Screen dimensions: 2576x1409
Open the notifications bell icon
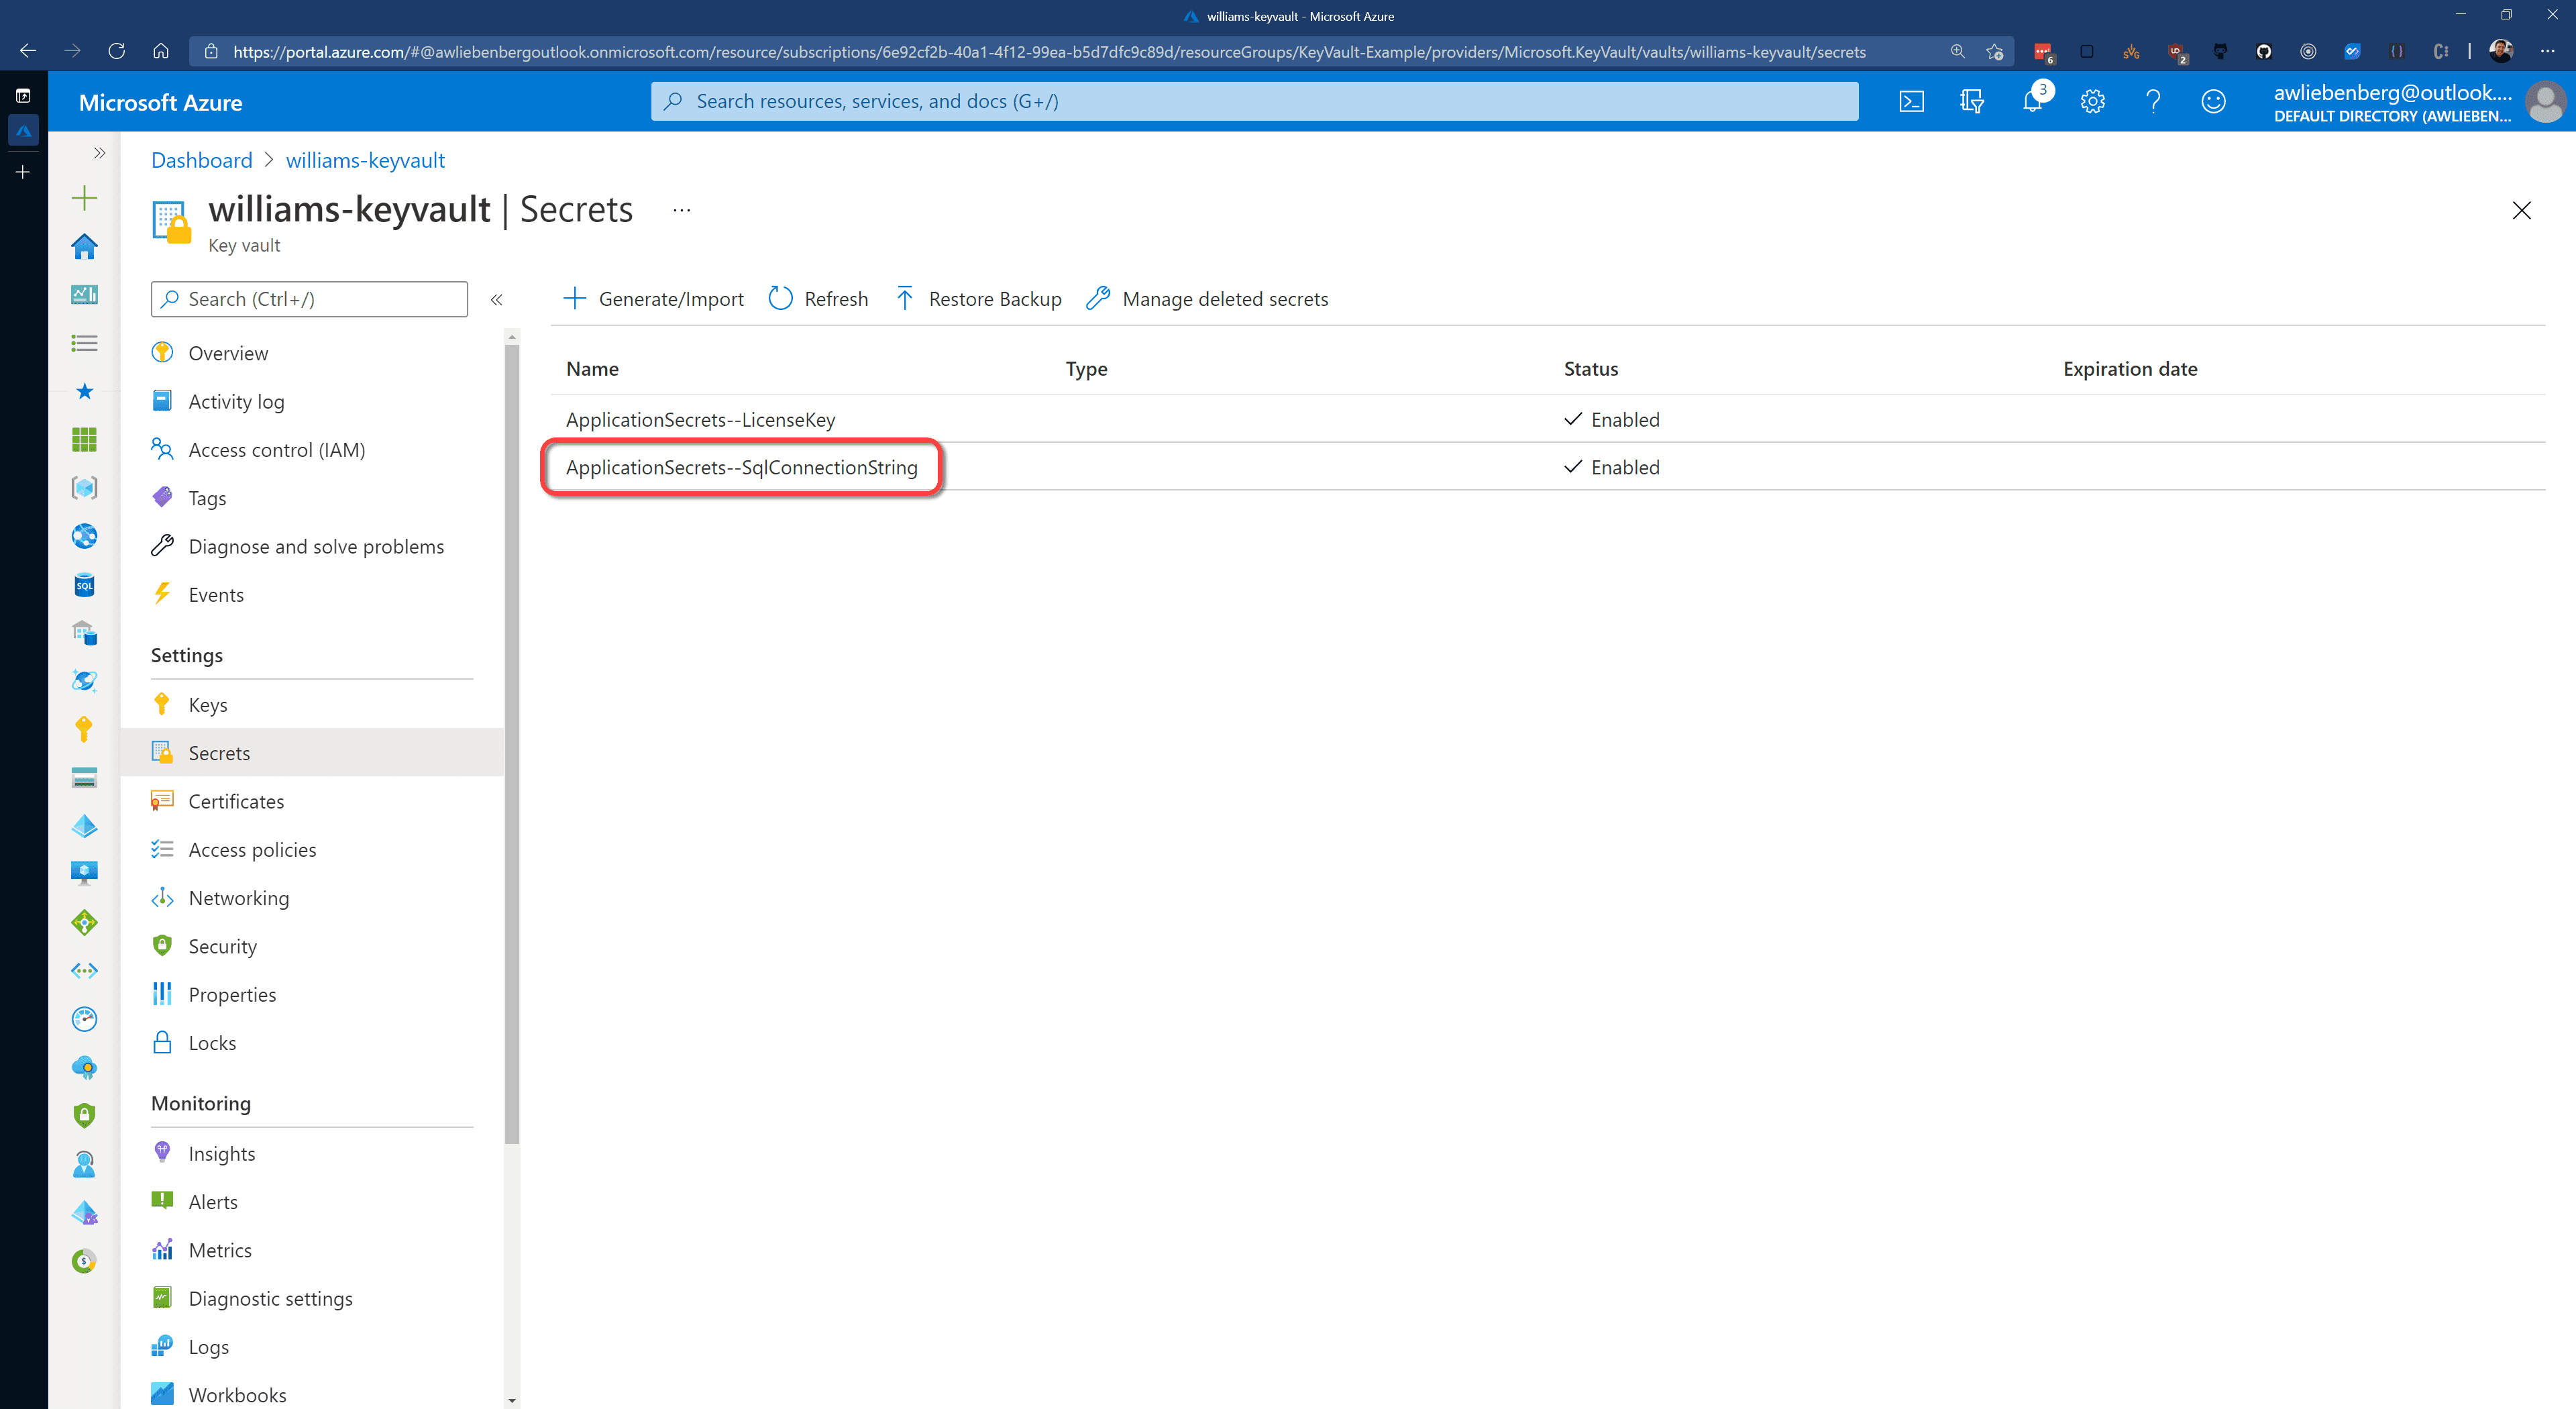click(x=2032, y=102)
